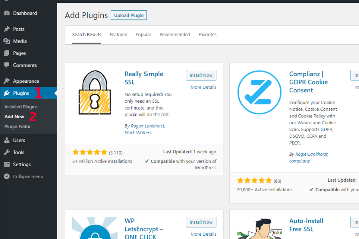This screenshot has height=239, width=359.
Task: Click the Collapse menu arrow icon
Action: (x=7, y=176)
